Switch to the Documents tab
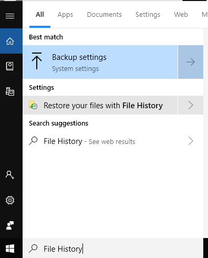Viewport: 208px width, 258px height. click(105, 15)
